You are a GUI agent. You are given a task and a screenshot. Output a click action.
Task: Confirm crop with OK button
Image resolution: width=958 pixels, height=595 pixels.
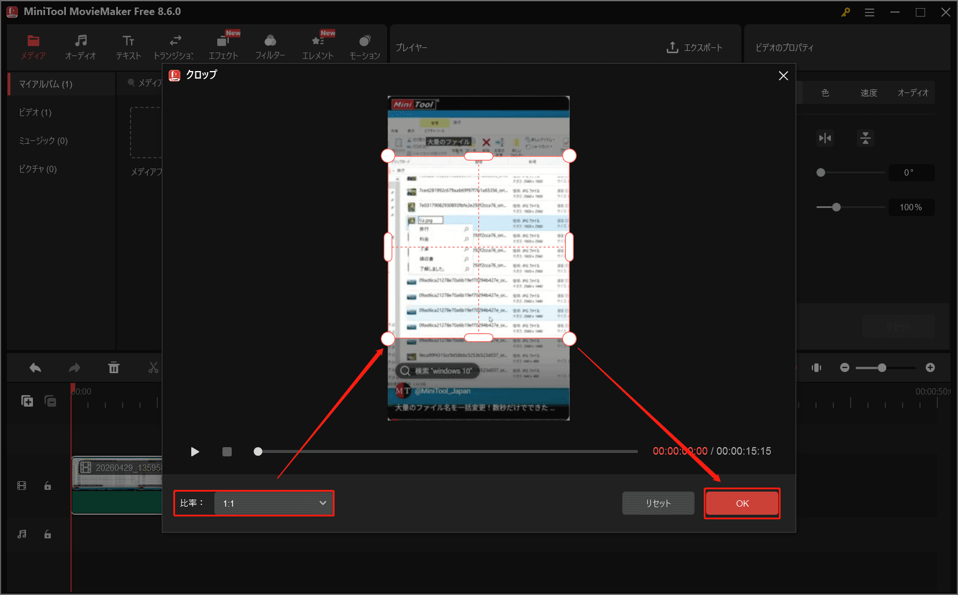[x=742, y=503]
